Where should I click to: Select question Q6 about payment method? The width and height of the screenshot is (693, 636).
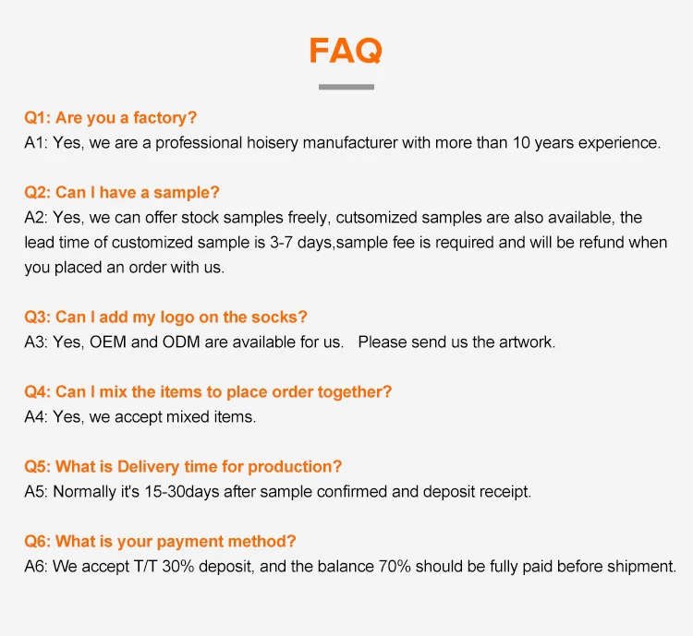160,542
